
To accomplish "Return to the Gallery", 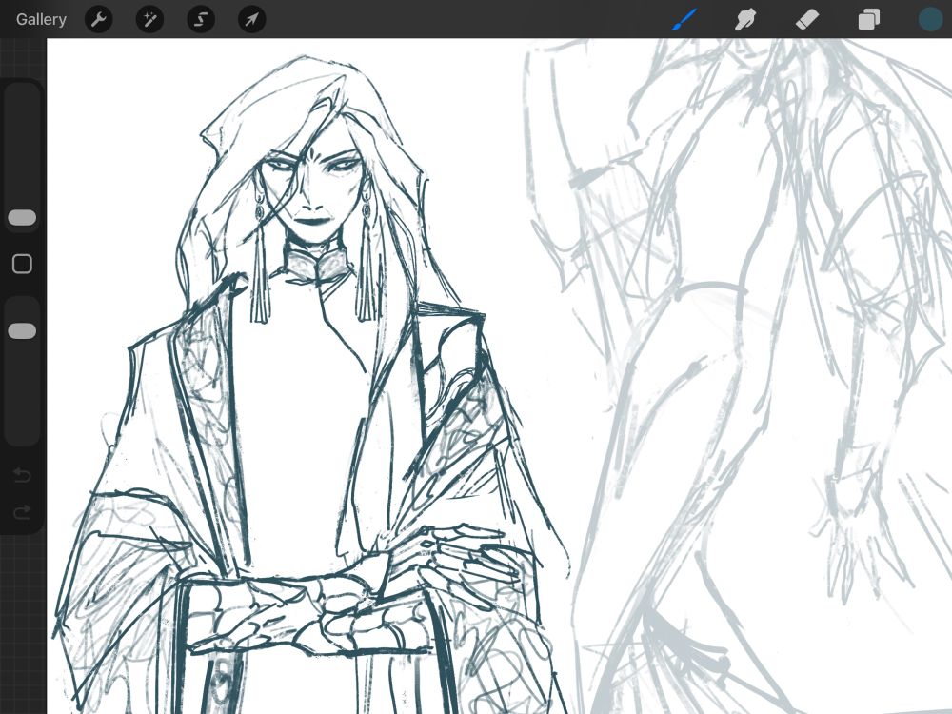I will pos(41,19).
